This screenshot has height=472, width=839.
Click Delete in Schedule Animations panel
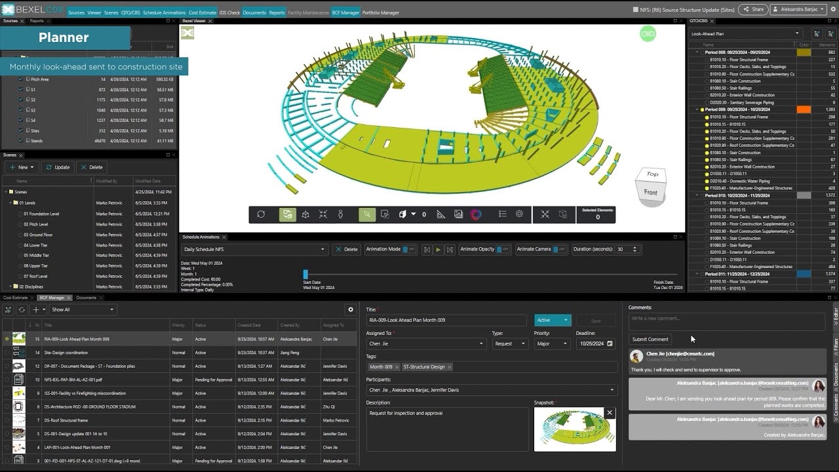point(347,249)
